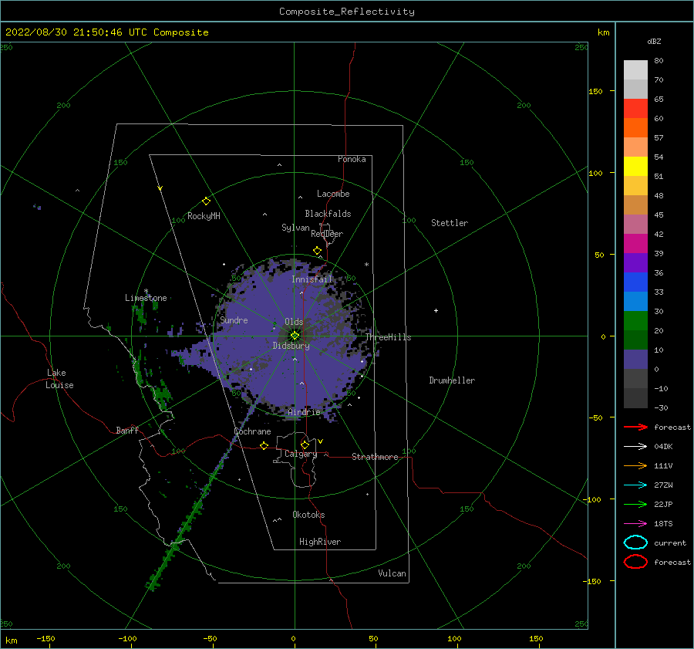Image resolution: width=694 pixels, height=649 pixels.
Task: Click the ThreeHills label
Action: pos(388,337)
